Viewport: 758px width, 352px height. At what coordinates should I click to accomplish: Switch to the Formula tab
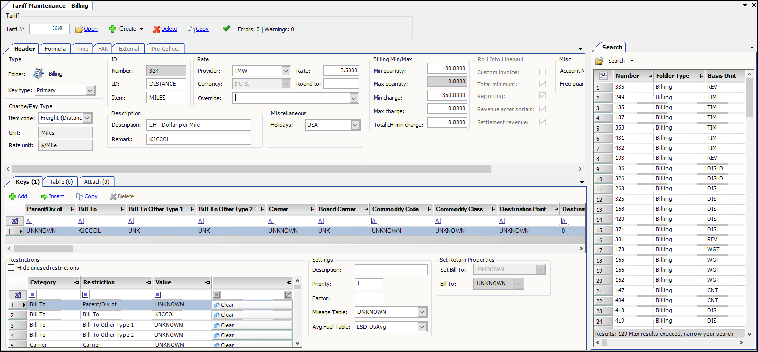tap(55, 49)
